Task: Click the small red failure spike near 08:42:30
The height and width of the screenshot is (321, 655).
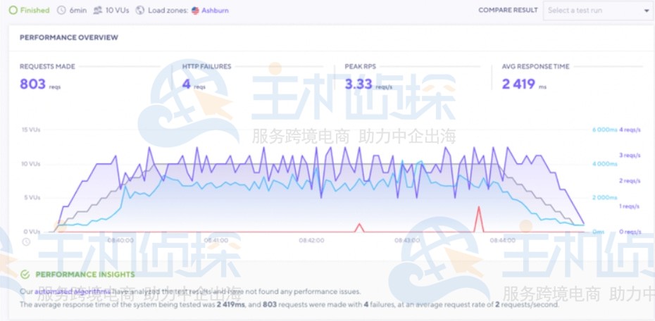Action: [x=360, y=227]
